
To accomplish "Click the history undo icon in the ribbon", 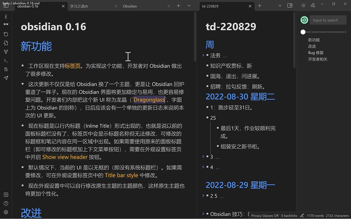I will pos(6,34).
